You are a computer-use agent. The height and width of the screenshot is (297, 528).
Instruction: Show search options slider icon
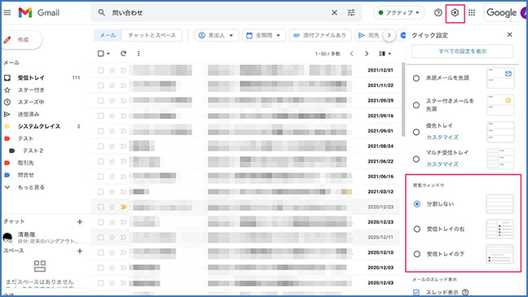pos(351,13)
